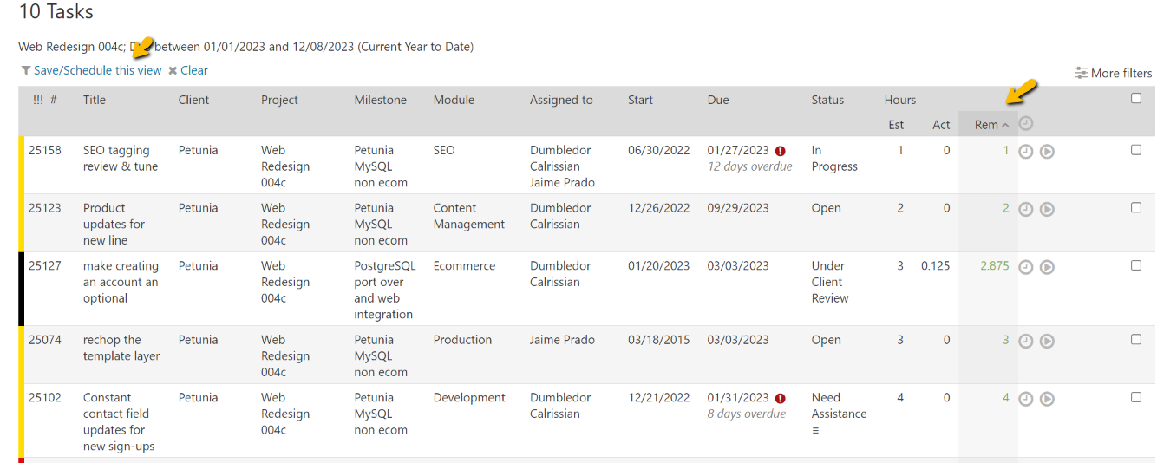Click the clock icon for task 25158

1025,152
